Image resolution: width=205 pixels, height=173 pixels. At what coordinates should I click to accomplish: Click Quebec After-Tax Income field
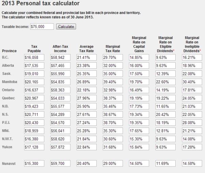pyautogui.click(x=61, y=98)
